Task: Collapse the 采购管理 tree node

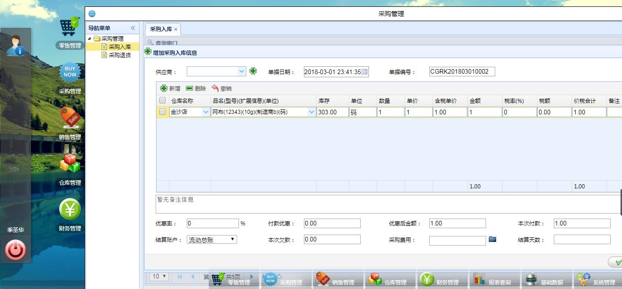Action: click(x=90, y=38)
